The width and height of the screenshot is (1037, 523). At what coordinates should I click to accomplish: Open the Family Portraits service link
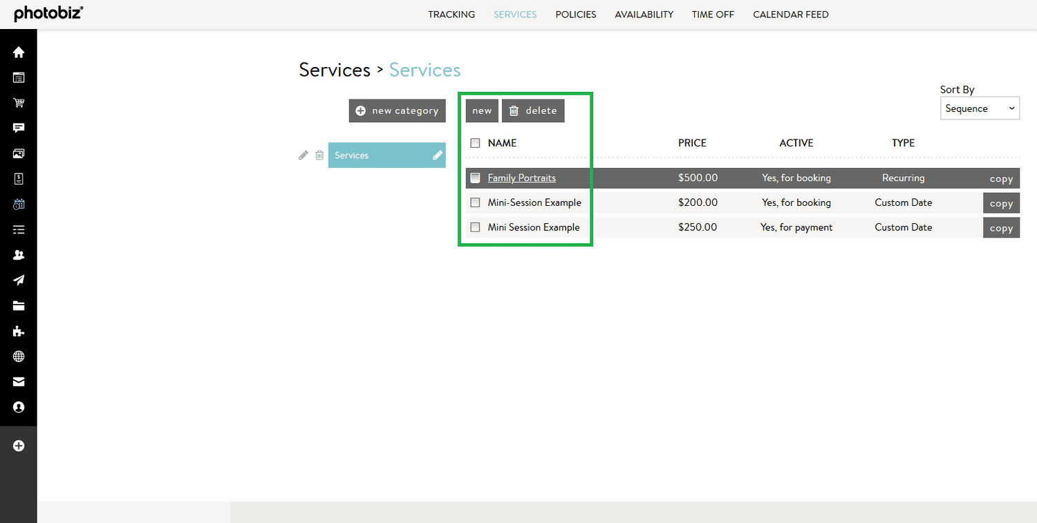(521, 178)
